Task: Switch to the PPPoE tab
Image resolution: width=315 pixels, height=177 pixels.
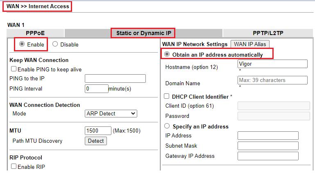Action: pos(35,33)
